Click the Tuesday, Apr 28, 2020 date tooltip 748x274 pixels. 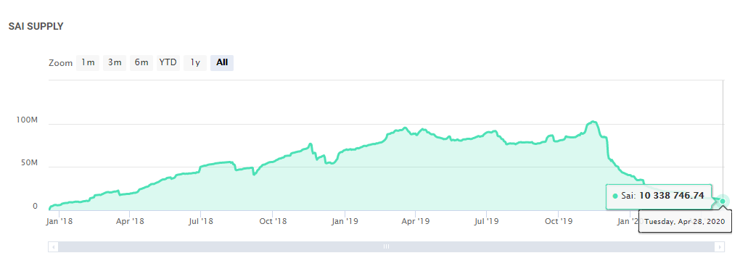685,222
